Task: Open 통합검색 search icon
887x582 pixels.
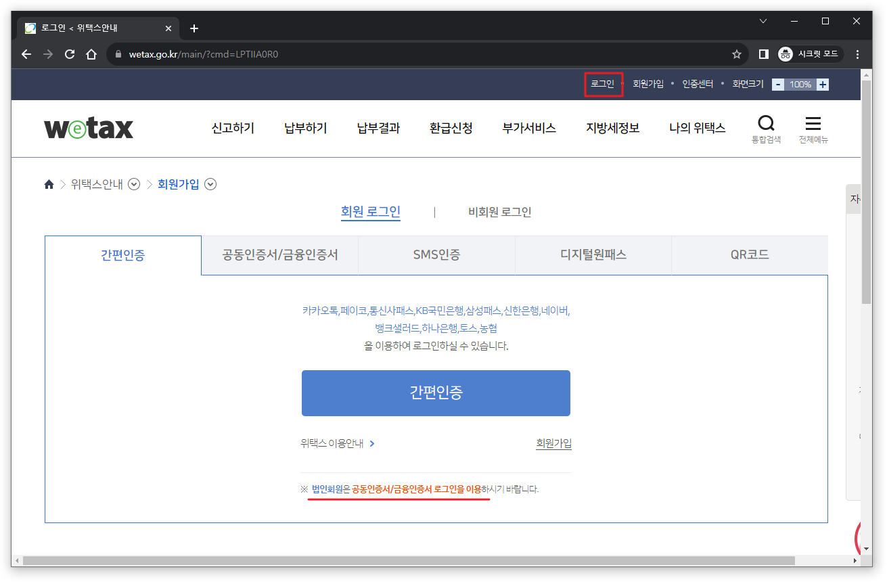Action: coord(766,129)
